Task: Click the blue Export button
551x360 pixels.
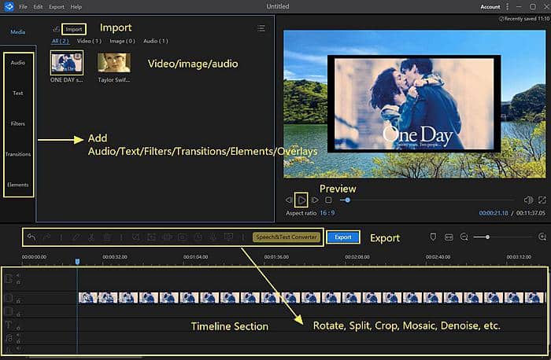Action: (x=343, y=237)
